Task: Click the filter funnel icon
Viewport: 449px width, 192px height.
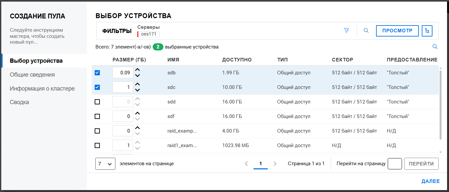Action: [347, 31]
